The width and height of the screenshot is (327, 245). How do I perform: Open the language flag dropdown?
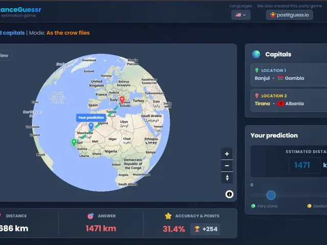(241, 15)
